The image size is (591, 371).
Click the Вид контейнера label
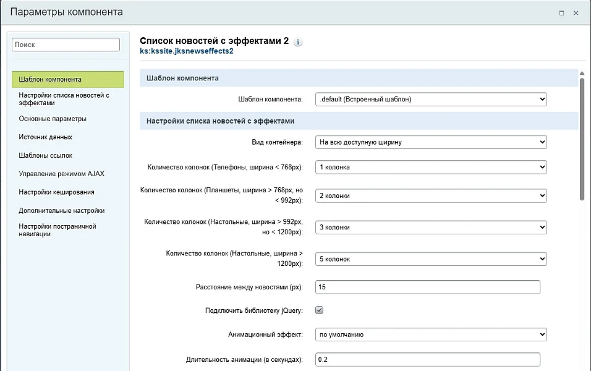(x=277, y=142)
